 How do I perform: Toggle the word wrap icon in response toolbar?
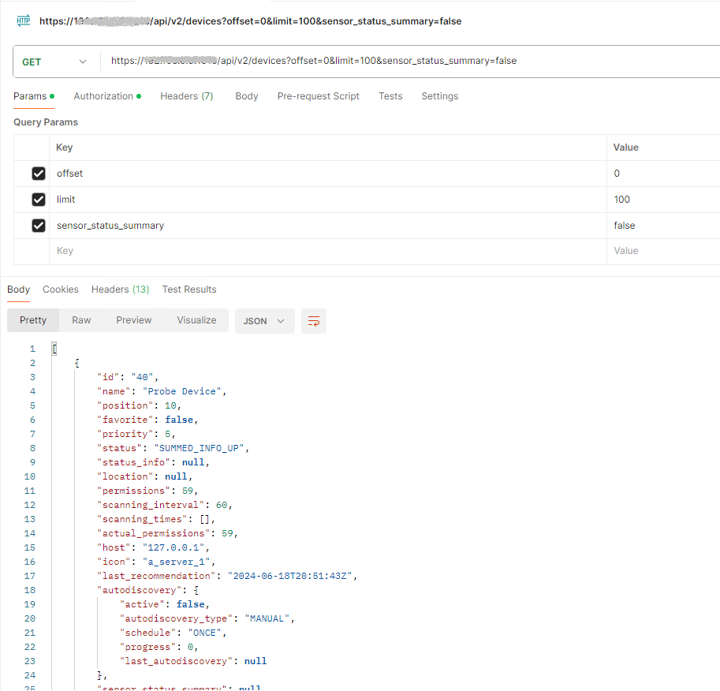[314, 321]
